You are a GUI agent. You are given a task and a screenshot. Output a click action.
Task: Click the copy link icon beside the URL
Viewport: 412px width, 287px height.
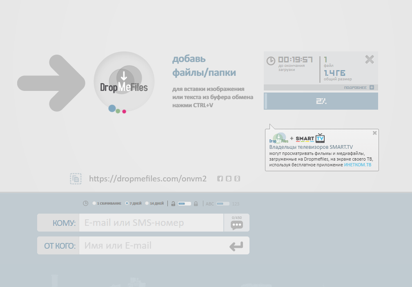point(76,179)
